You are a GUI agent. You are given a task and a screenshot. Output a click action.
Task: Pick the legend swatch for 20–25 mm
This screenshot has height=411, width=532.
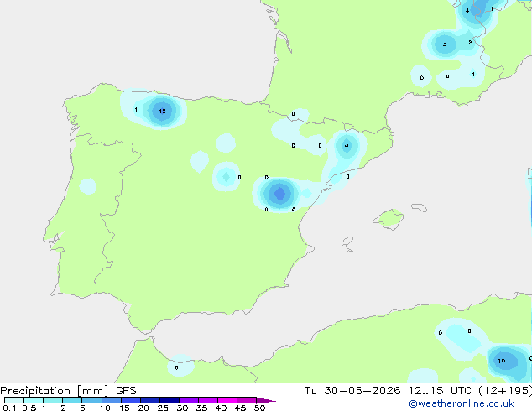click(150, 400)
